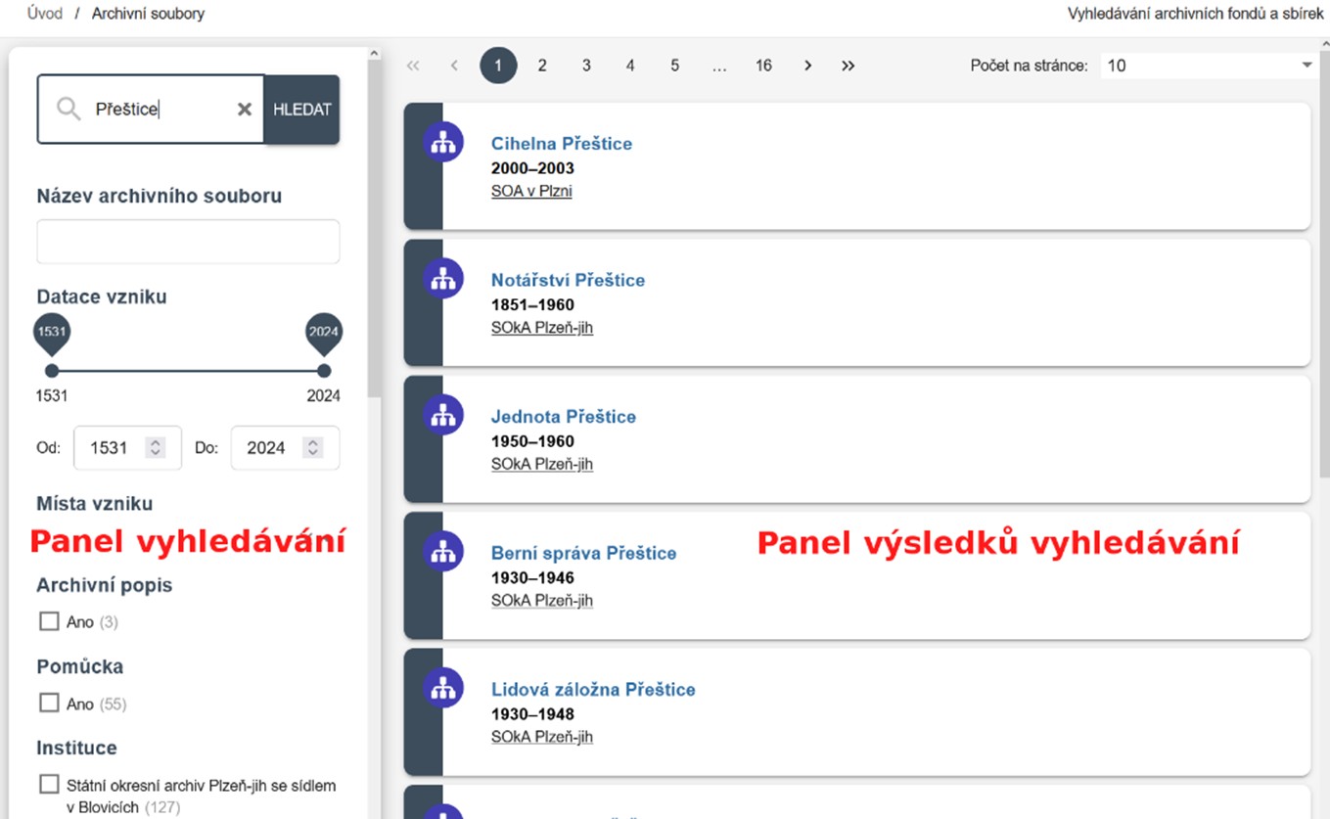Open the Jednota Přeštice result link
Screen dimensions: 1330x819
click(x=563, y=417)
